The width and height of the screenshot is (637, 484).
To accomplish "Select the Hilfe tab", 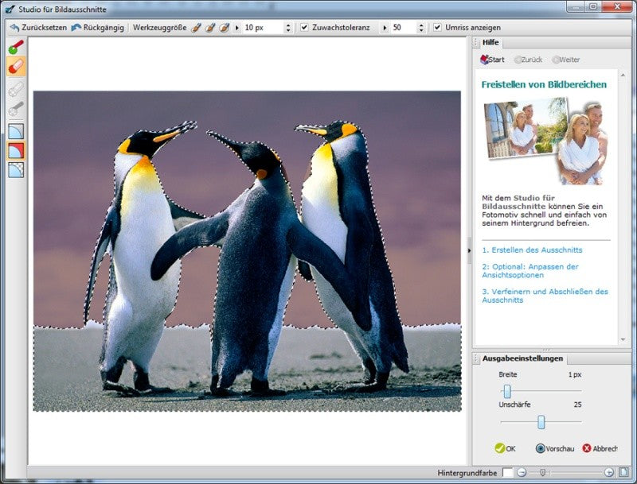I will [490, 42].
